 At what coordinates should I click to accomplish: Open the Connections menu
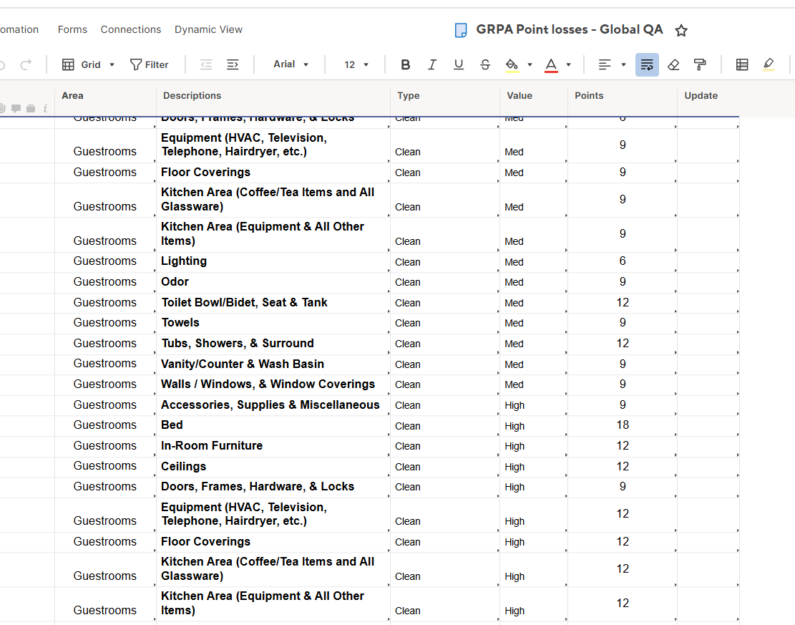(x=131, y=29)
